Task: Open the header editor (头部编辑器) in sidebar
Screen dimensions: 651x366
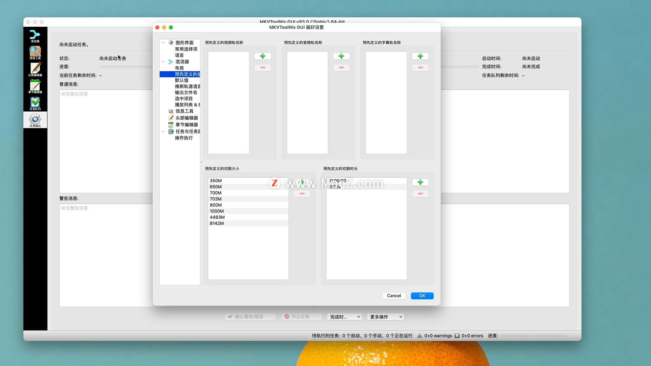Action: click(35, 70)
